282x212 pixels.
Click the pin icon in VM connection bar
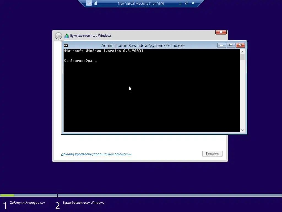pyautogui.click(x=89, y=3)
